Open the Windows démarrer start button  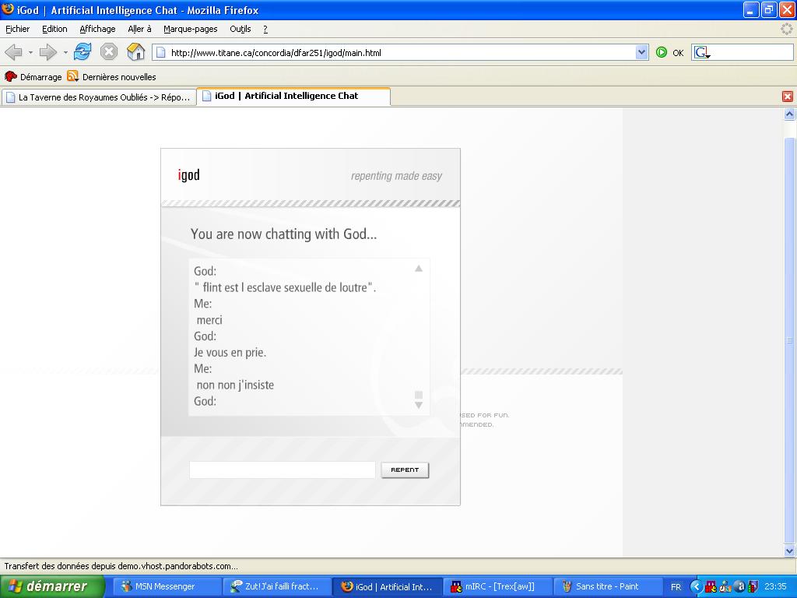[x=51, y=586]
